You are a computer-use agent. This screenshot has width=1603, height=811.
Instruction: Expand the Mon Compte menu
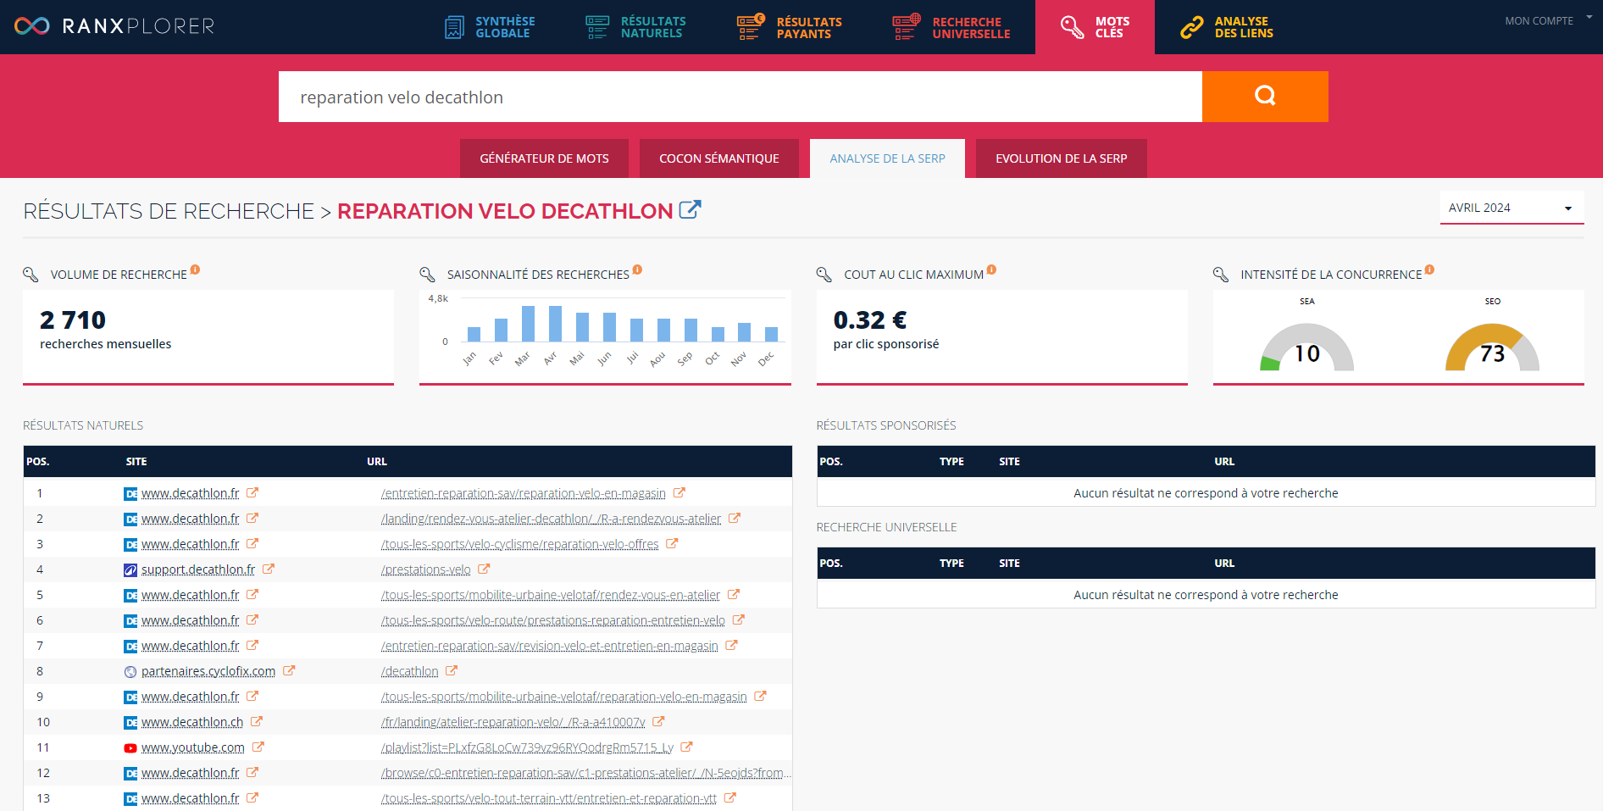tap(1548, 20)
